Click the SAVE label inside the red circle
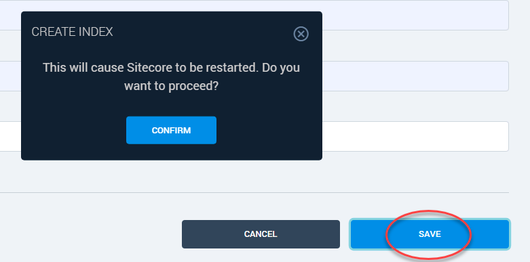 430,234
